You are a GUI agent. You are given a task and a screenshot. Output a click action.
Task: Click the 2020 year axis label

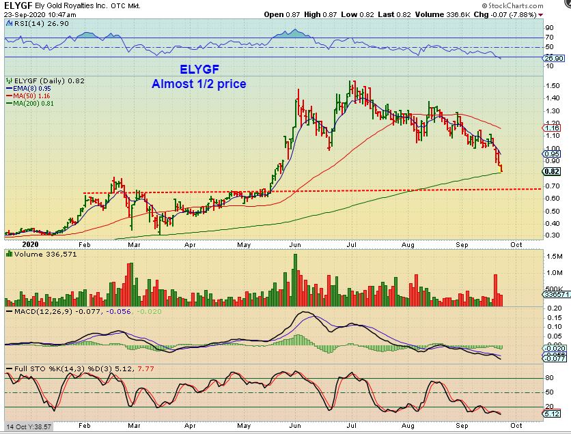(30, 244)
